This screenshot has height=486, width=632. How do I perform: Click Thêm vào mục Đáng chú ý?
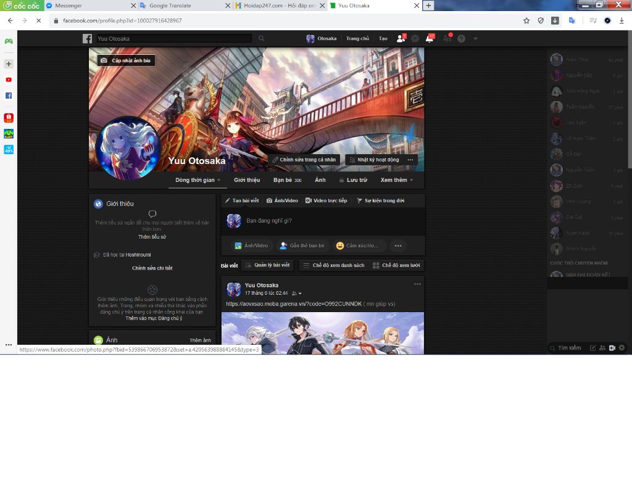154,318
